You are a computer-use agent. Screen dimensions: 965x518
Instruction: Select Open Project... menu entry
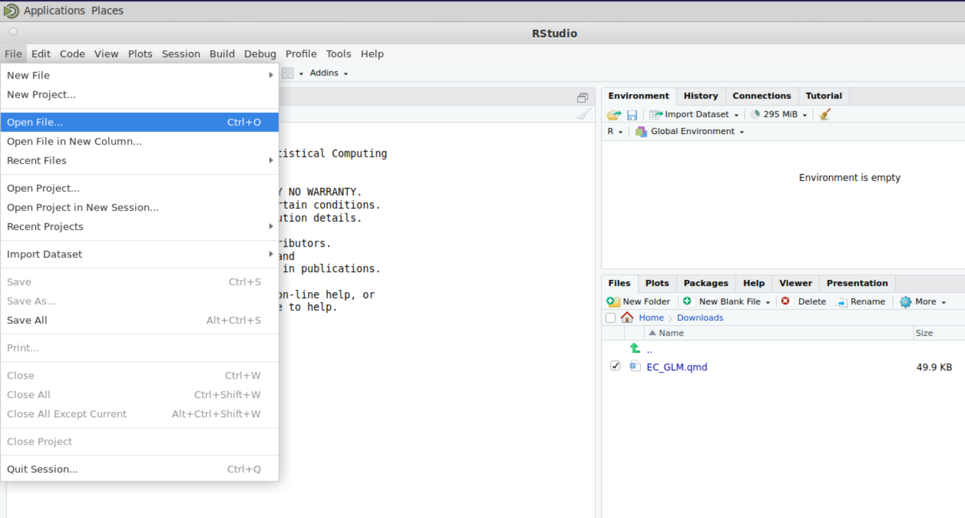(139, 188)
